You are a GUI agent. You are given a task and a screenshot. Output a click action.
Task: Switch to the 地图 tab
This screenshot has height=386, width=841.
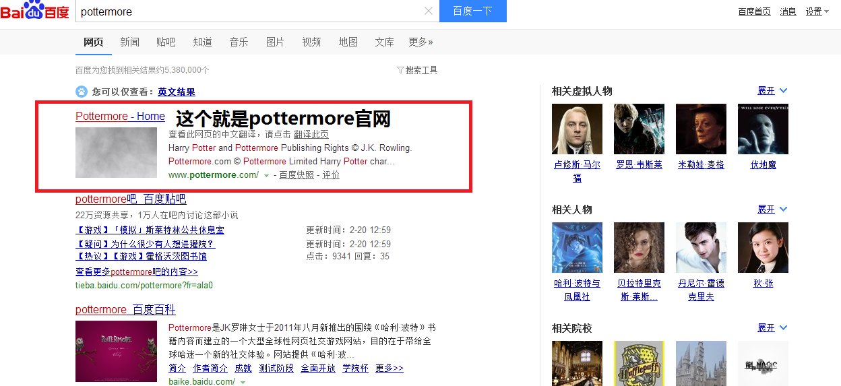click(x=348, y=42)
